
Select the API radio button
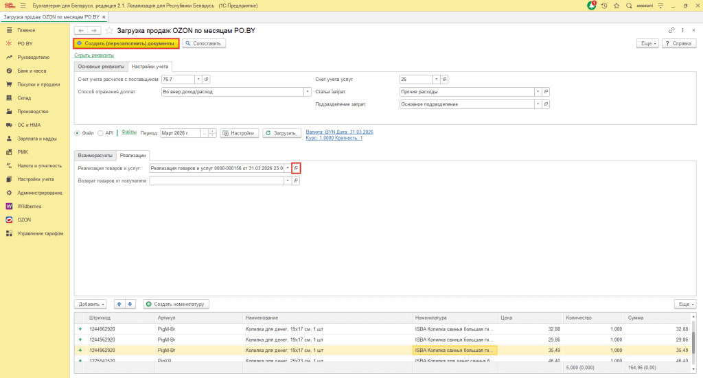coord(101,134)
